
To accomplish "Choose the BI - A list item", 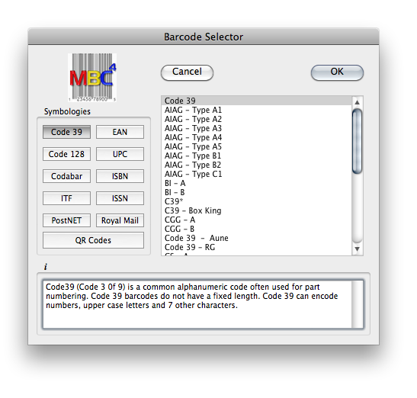I will tap(256, 183).
